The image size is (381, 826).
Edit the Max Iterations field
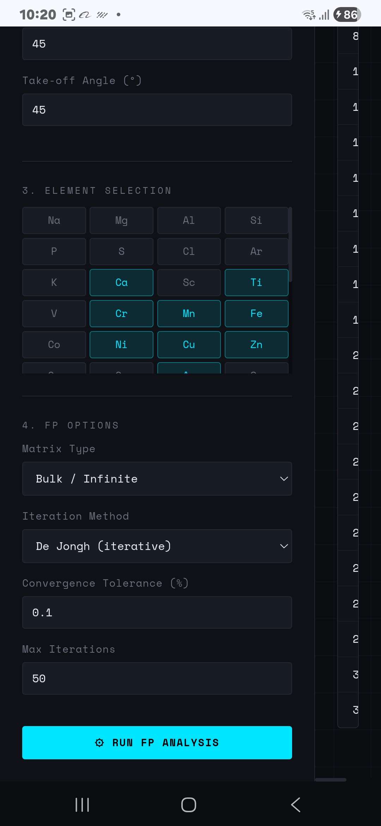pyautogui.click(x=157, y=678)
